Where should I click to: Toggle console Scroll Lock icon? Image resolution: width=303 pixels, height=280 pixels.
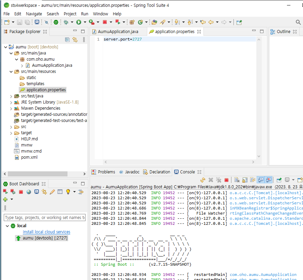coord(245,180)
